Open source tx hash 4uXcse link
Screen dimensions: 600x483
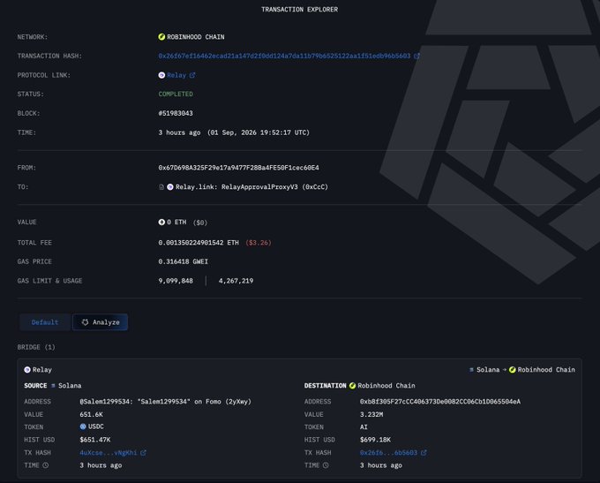109,453
